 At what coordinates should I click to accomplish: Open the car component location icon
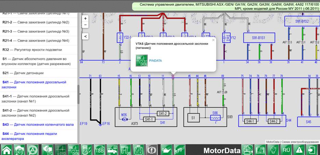(x=112, y=150)
